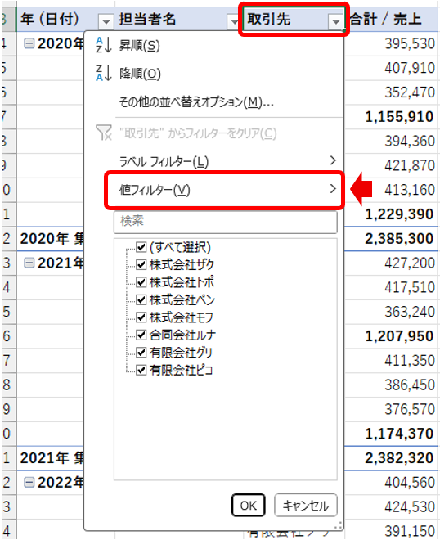Screen dimensions: 440x540
Task: Select その他の並べ替えオプション(M)...
Action: click(196, 102)
